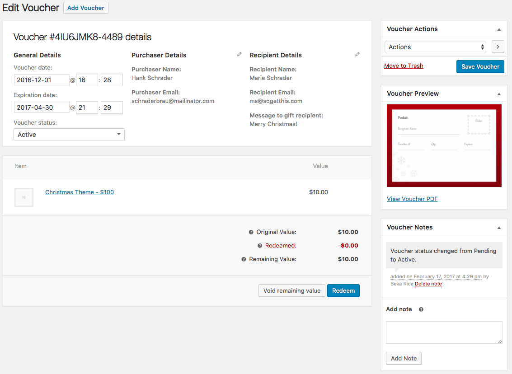Delete the status change note
Viewport: 512px width, 374px height.
(x=428, y=283)
